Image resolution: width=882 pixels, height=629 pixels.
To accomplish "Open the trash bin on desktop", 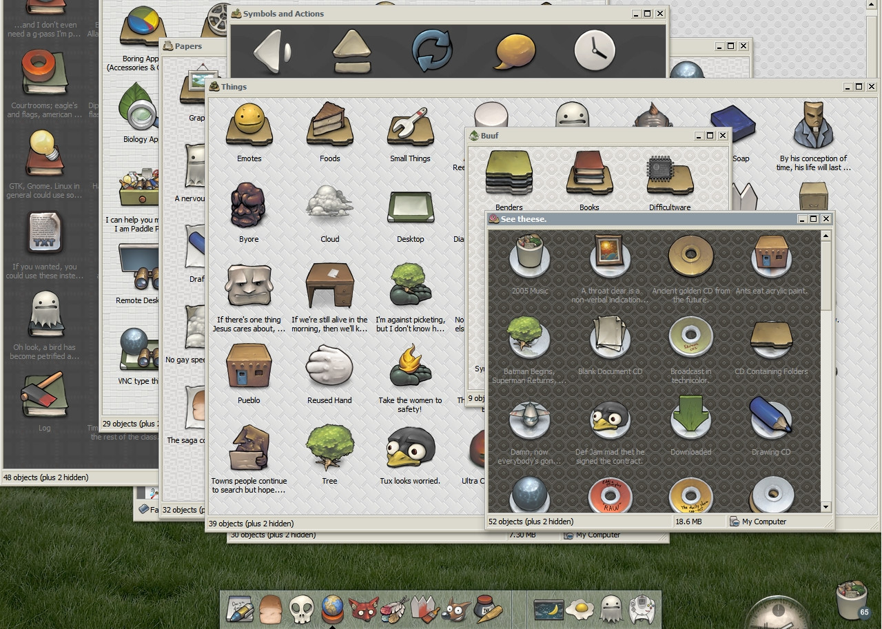I will 853,599.
